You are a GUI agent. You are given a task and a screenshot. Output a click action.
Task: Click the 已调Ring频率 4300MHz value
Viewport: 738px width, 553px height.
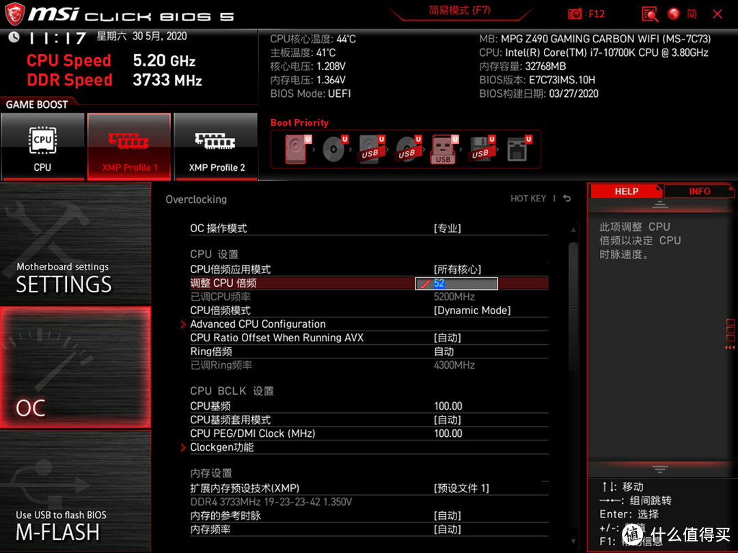click(454, 365)
